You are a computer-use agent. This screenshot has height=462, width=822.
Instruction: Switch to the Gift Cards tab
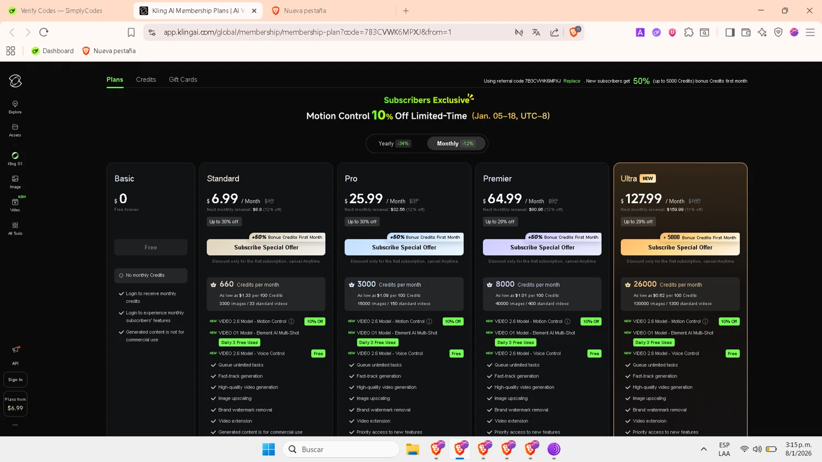(x=183, y=79)
